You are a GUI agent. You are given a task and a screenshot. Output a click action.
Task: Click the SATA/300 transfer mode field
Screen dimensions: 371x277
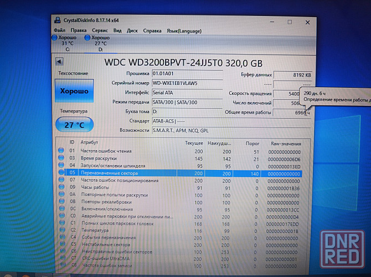click(187, 102)
